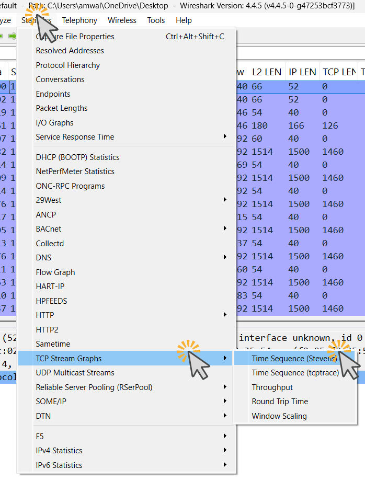Select the Flow Graph menu entry
This screenshot has height=481, width=365.
55,272
